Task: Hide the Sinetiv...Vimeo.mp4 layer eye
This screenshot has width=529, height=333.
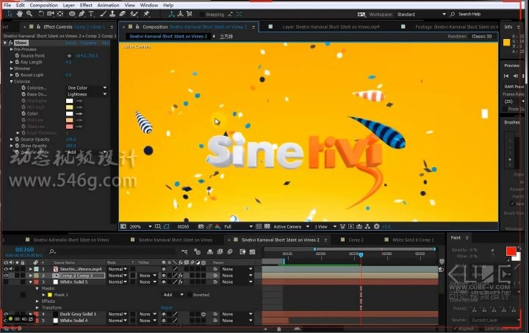Action: click(x=6, y=269)
